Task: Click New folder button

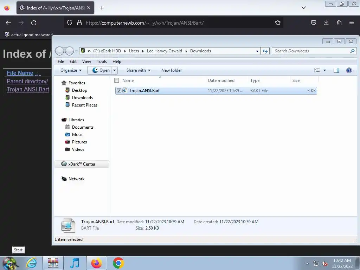Action: [172, 70]
